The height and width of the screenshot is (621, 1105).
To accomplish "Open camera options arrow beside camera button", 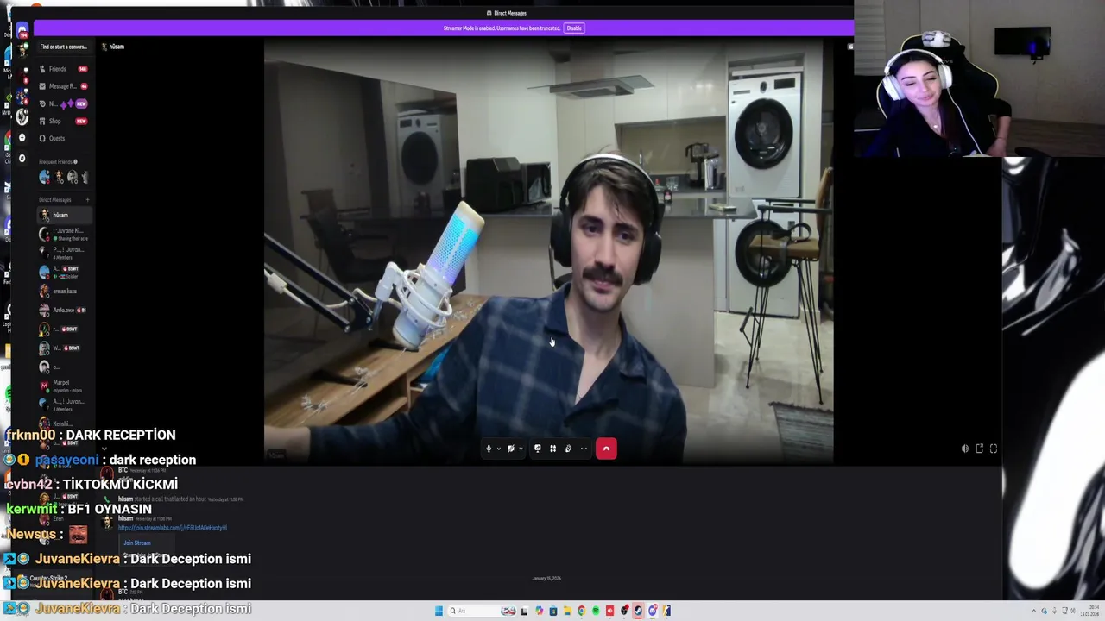I will click(x=521, y=448).
